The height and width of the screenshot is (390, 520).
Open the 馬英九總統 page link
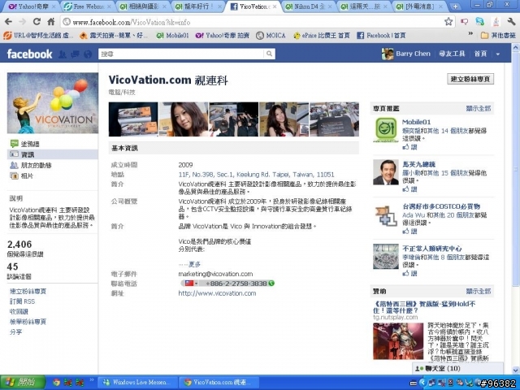click(419, 164)
